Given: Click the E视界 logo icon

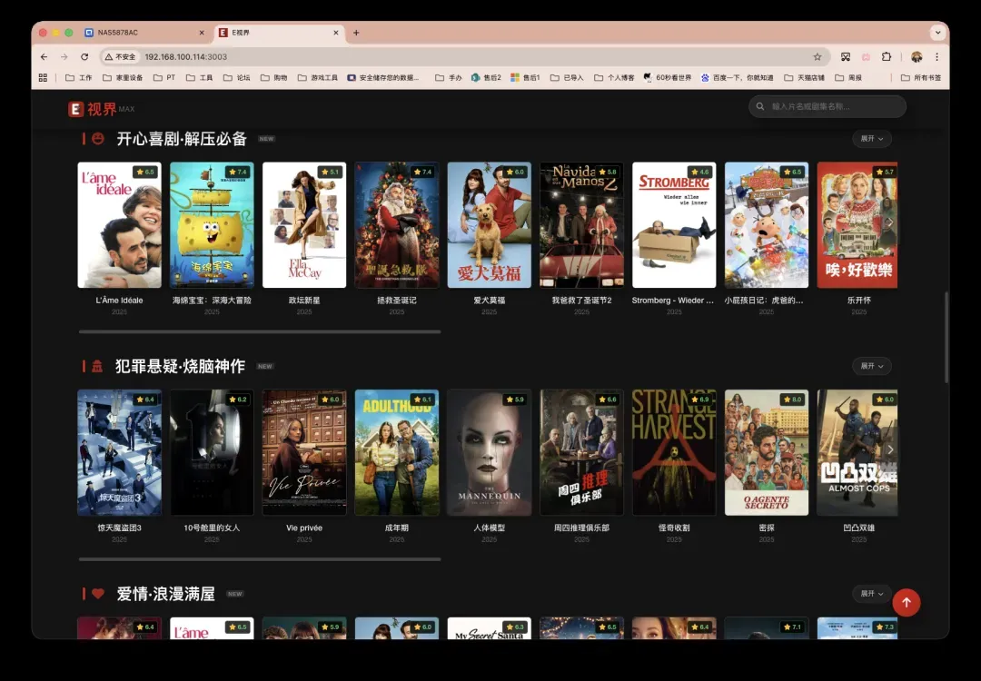Looking at the screenshot, I should [75, 109].
